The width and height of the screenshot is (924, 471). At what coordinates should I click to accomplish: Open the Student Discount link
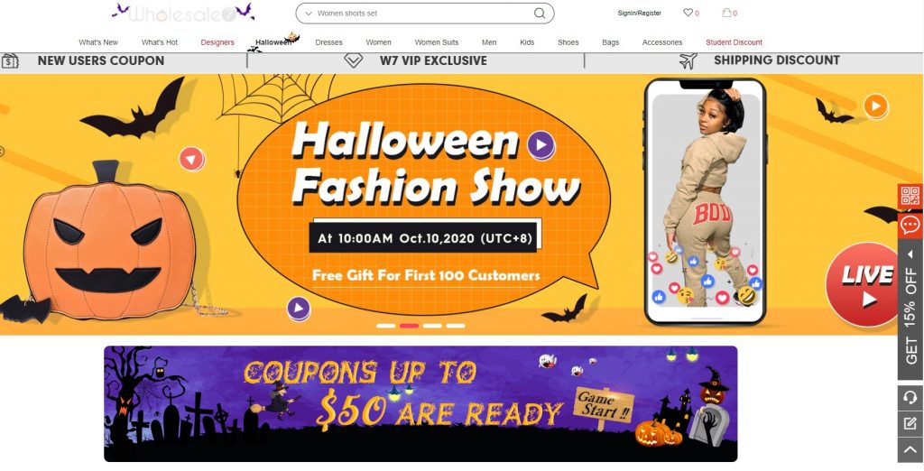[x=734, y=42]
